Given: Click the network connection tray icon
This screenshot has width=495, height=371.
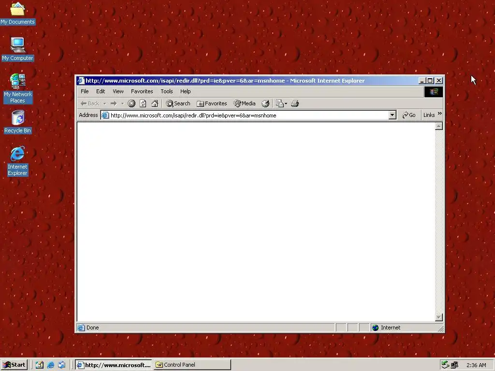Looking at the screenshot, I should [x=454, y=365].
